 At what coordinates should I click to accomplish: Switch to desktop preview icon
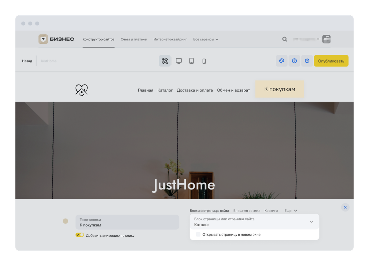pos(179,61)
